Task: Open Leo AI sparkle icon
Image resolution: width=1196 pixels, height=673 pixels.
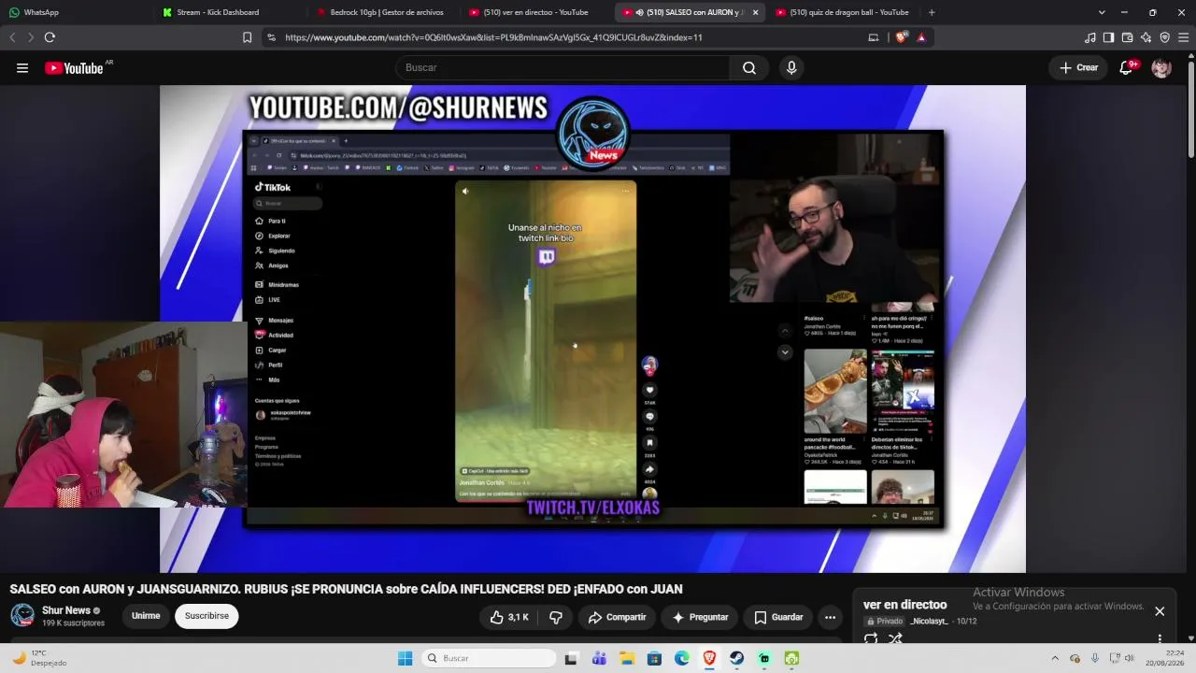Action: [1146, 37]
